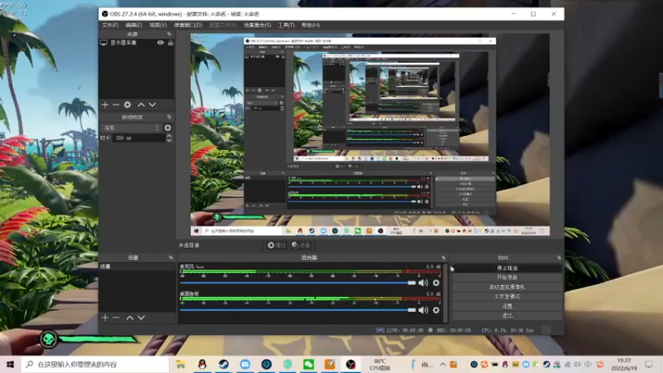Screen dimensions: 663x373
Task: Select 显示器采集 source row
Action: pyautogui.click(x=136, y=43)
